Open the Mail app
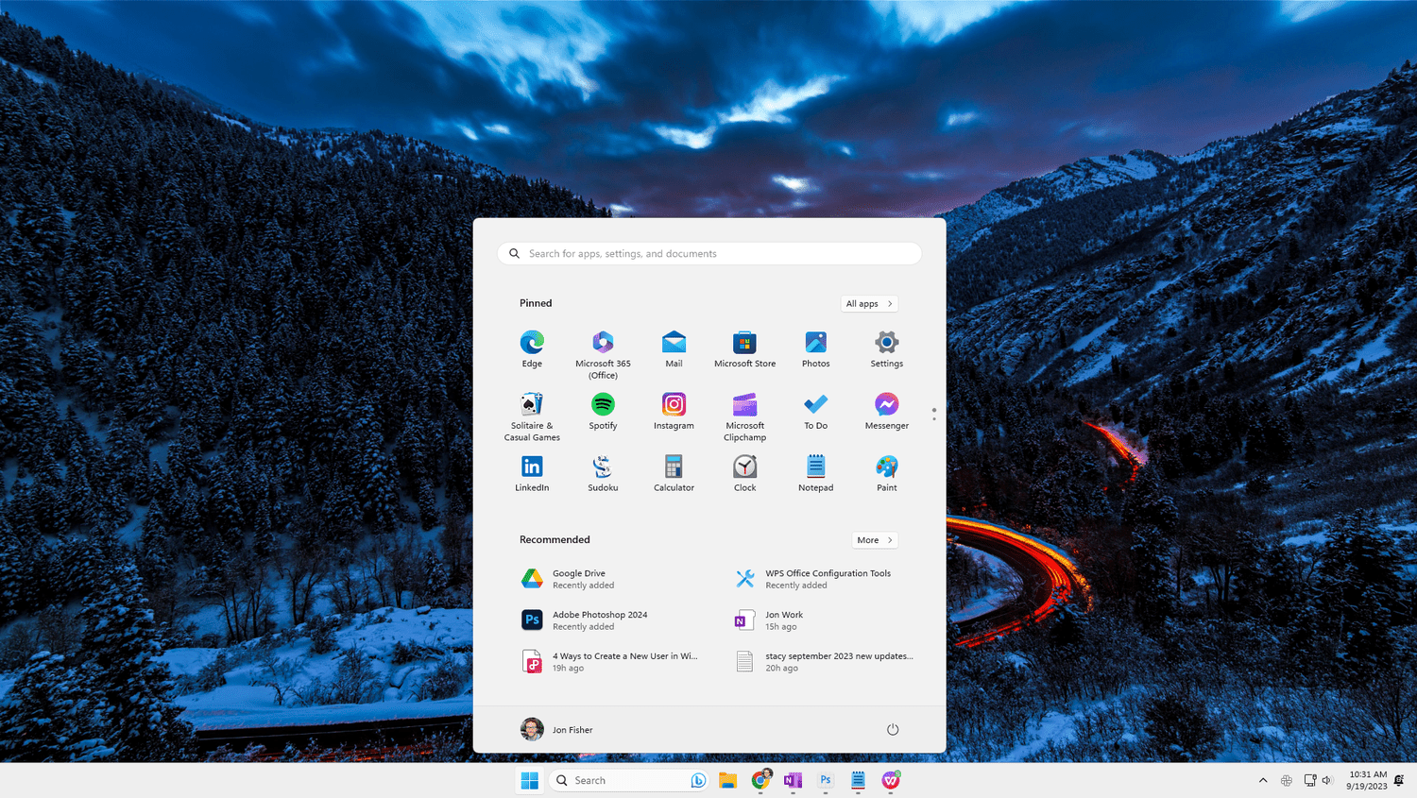This screenshot has width=1417, height=798. click(x=674, y=349)
